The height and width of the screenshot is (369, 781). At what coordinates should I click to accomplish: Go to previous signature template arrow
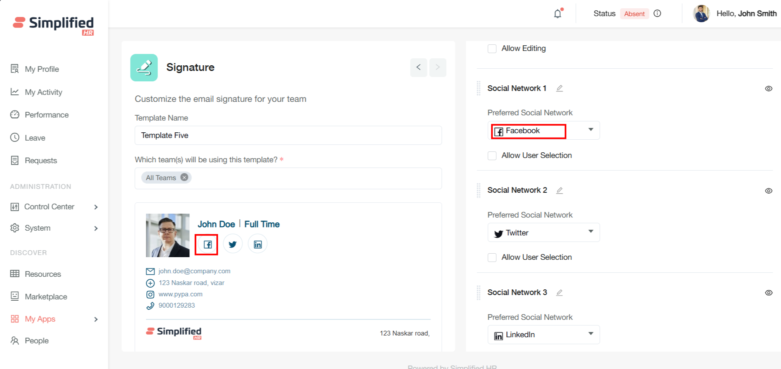(x=418, y=67)
